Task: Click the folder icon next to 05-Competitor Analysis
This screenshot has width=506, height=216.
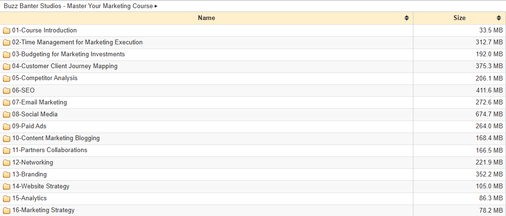Action: point(7,78)
